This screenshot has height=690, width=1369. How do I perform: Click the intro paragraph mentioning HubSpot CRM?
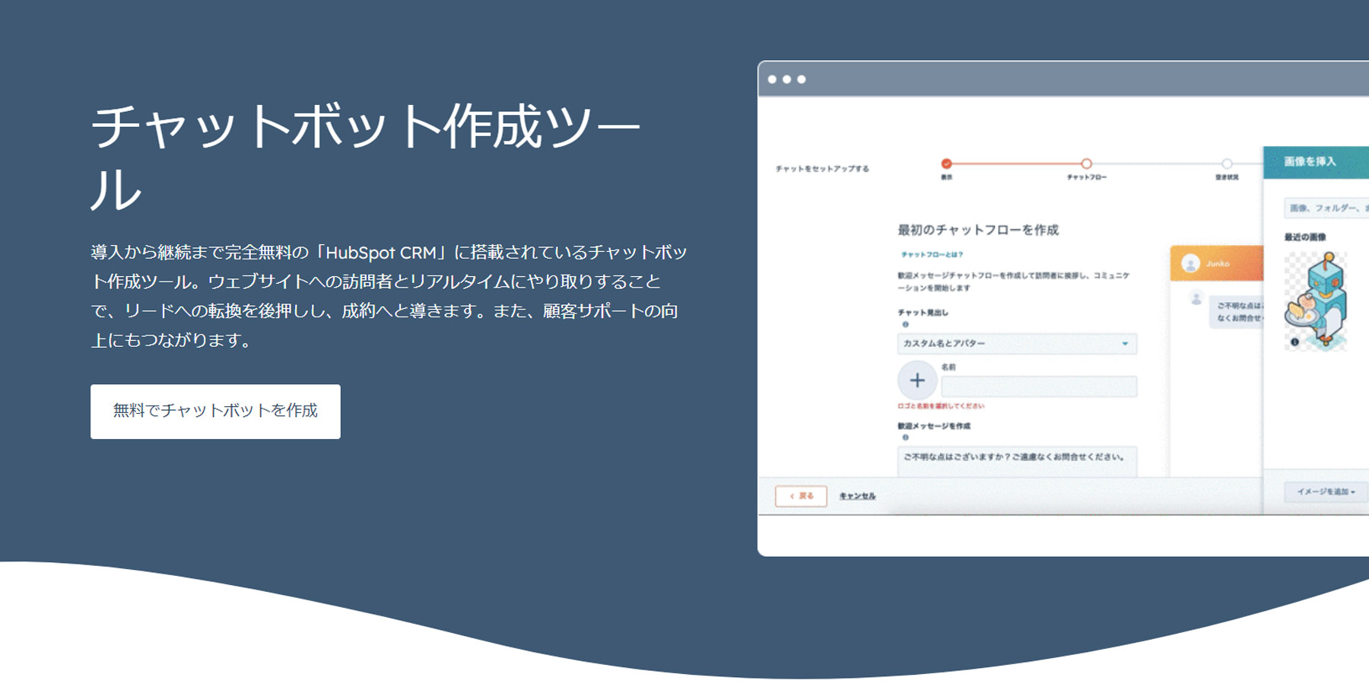pos(389,296)
